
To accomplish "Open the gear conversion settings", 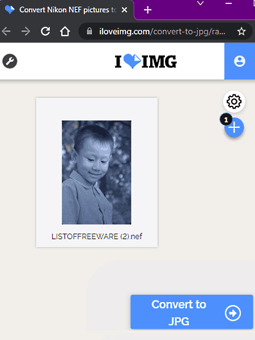I will [234, 101].
